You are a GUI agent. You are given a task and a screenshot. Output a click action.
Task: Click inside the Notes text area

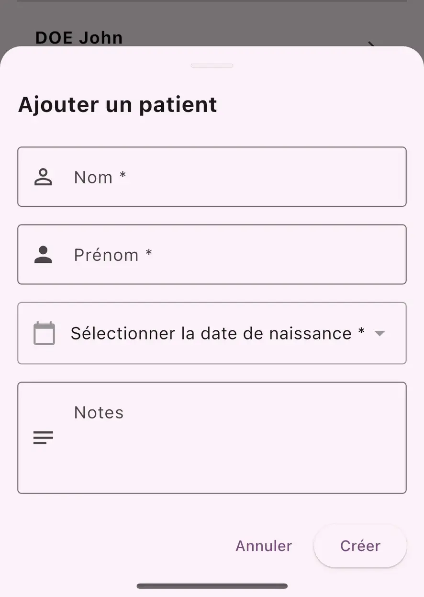[212, 438]
